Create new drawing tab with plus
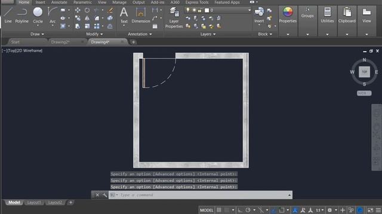 coord(133,42)
